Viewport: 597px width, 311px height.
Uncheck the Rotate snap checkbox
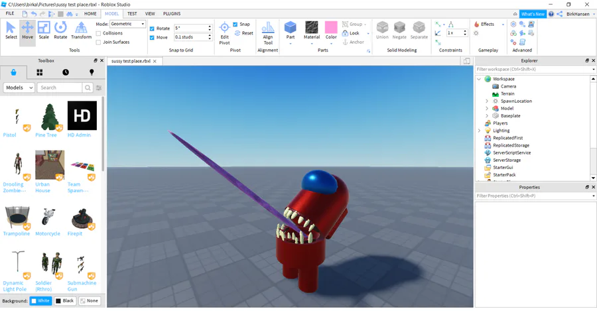tap(152, 29)
